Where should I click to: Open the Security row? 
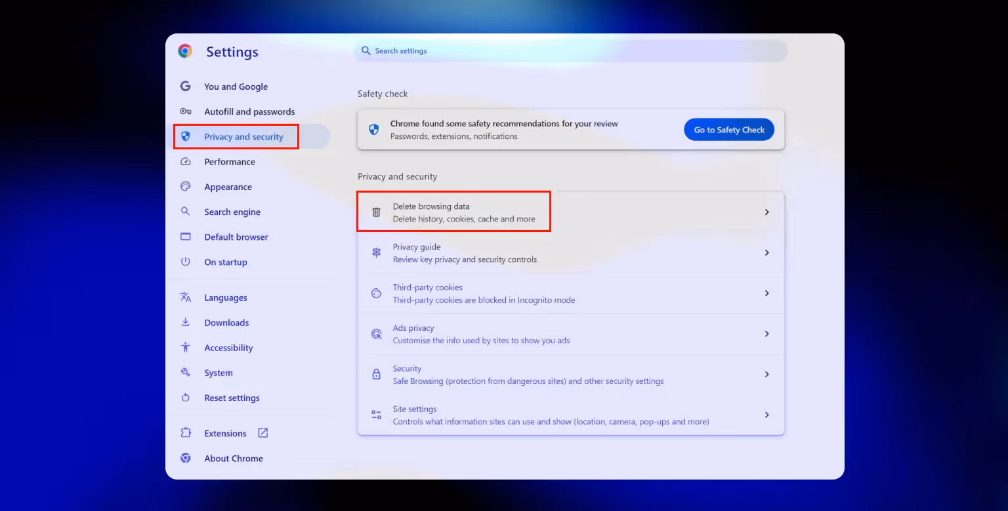pyautogui.click(x=571, y=374)
